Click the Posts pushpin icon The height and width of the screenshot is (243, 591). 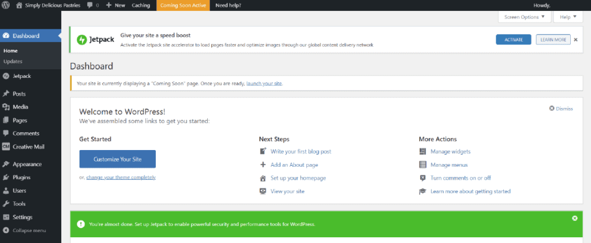click(x=6, y=94)
